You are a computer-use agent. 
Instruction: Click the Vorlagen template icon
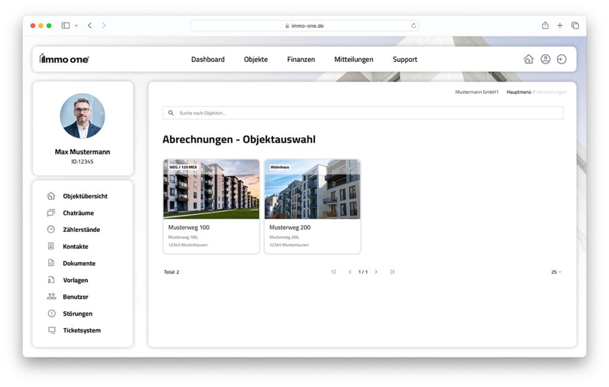(51, 280)
